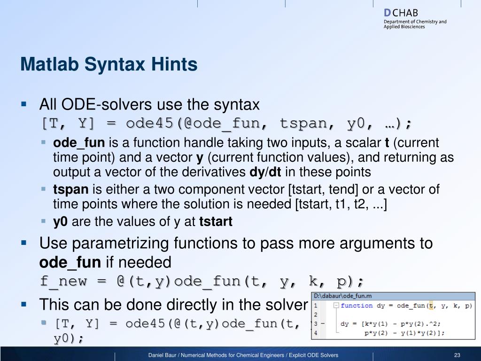The width and height of the screenshot is (481, 361).
Task: Click line number 2 in the editor
Action: (316, 314)
